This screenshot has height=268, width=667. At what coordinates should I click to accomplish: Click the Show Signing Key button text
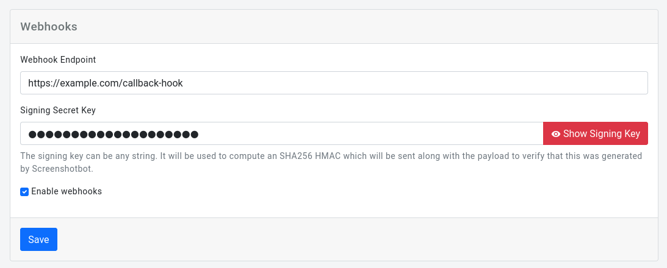601,134
